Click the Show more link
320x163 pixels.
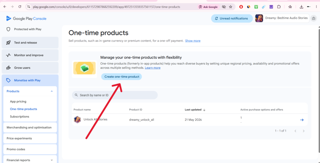pos(192,41)
